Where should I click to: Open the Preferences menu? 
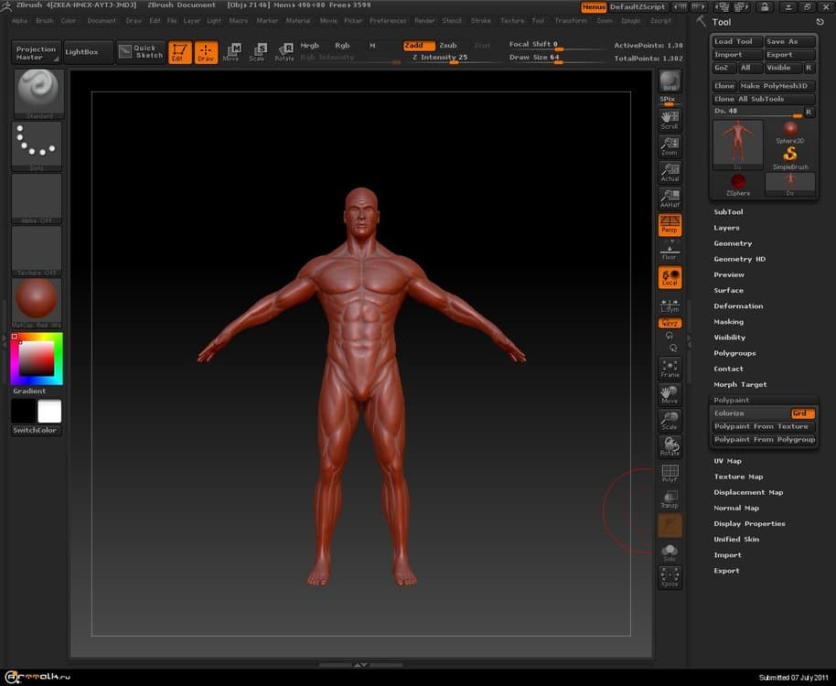pyautogui.click(x=388, y=20)
